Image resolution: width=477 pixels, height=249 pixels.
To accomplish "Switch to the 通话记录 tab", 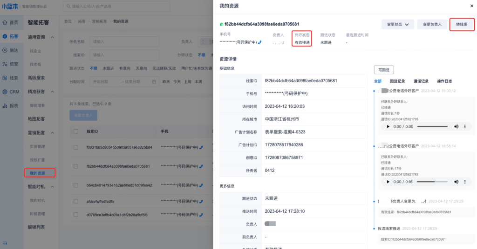I will pos(421,81).
